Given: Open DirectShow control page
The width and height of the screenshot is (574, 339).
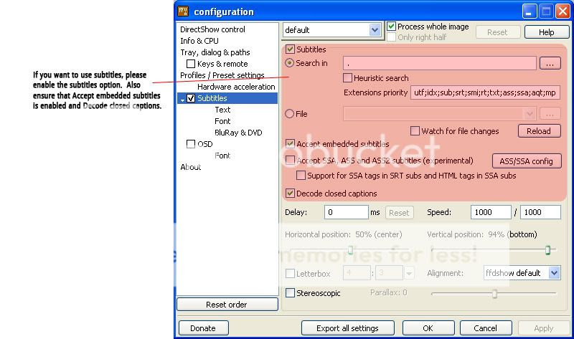Looking at the screenshot, I should [212, 29].
